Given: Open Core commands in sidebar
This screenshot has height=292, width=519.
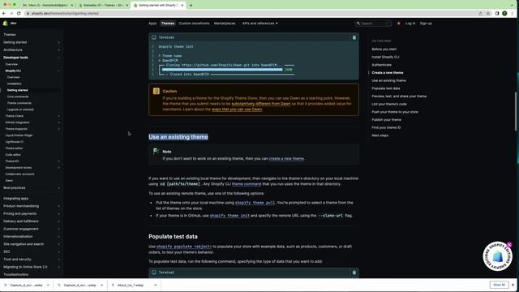Looking at the screenshot, I should 18,97.
